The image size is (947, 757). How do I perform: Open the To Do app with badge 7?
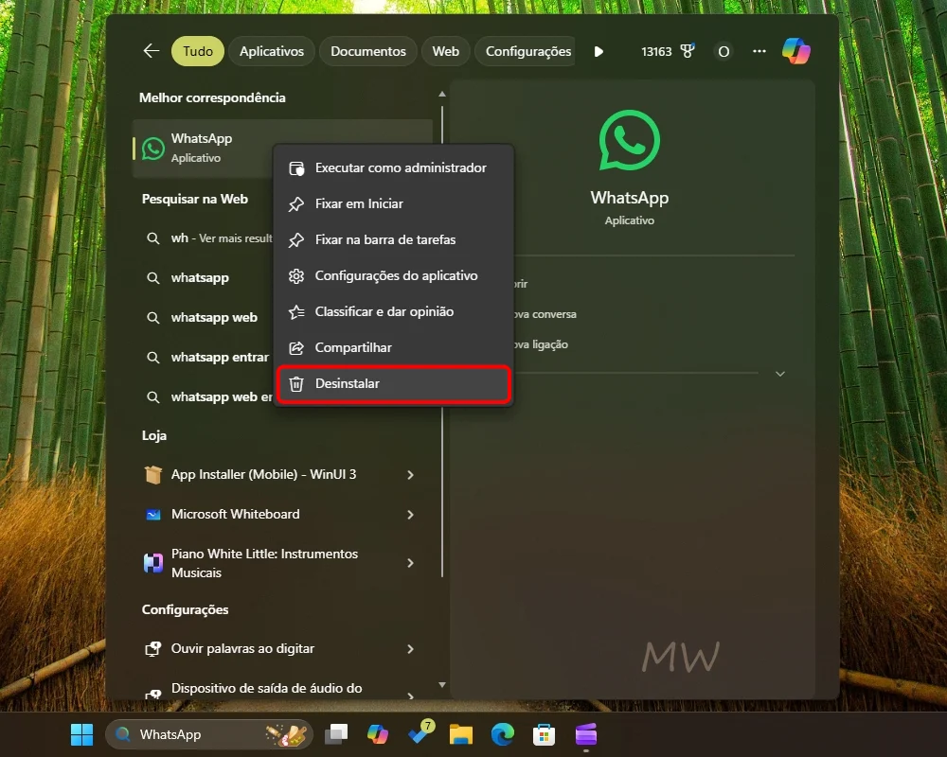pyautogui.click(x=420, y=732)
